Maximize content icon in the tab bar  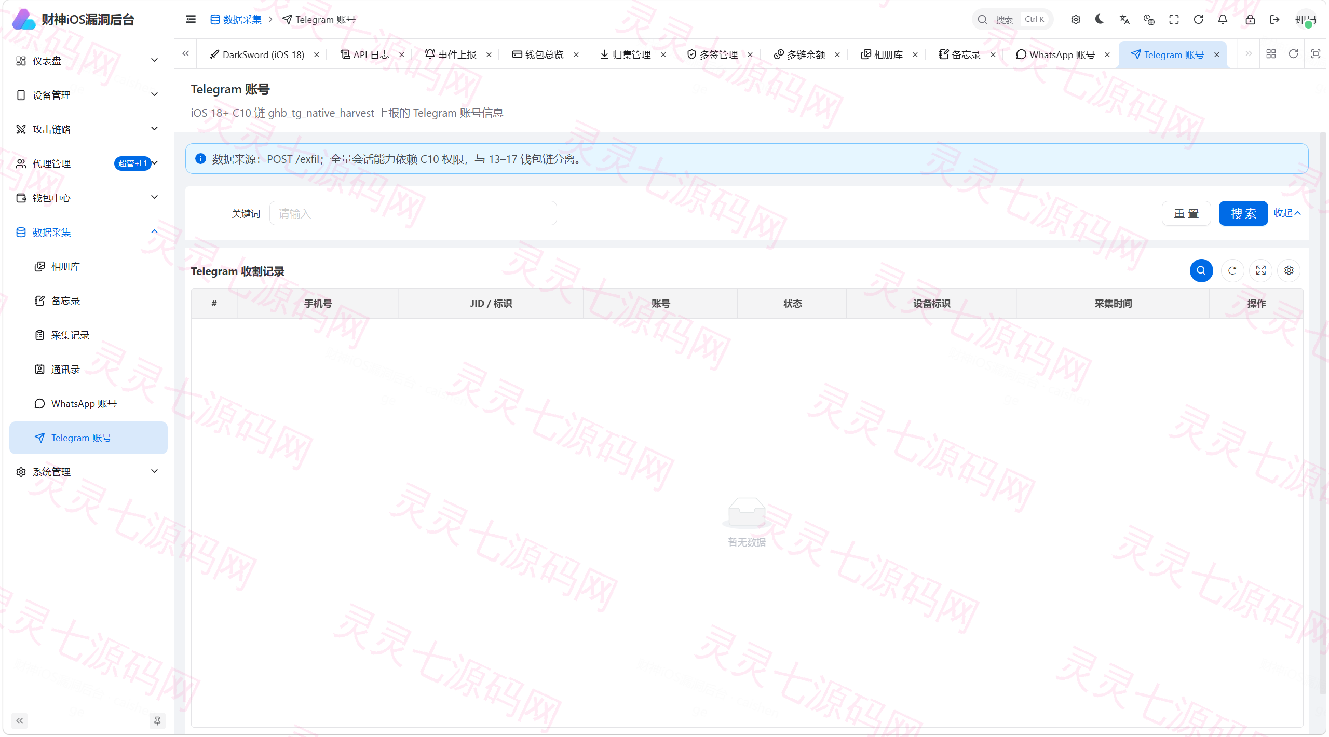tap(1316, 54)
